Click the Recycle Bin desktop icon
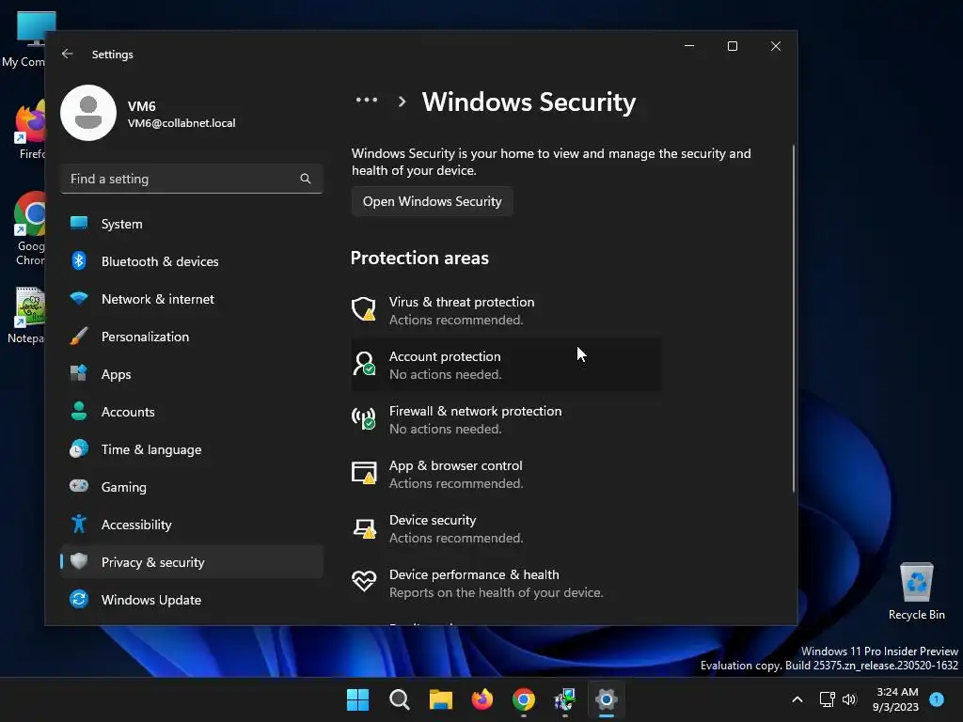This screenshot has height=722, width=963. pyautogui.click(x=916, y=590)
